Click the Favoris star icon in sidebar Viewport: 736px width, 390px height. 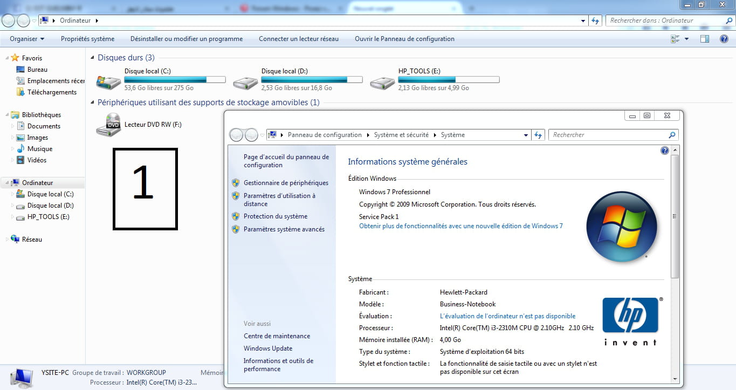tap(15, 58)
